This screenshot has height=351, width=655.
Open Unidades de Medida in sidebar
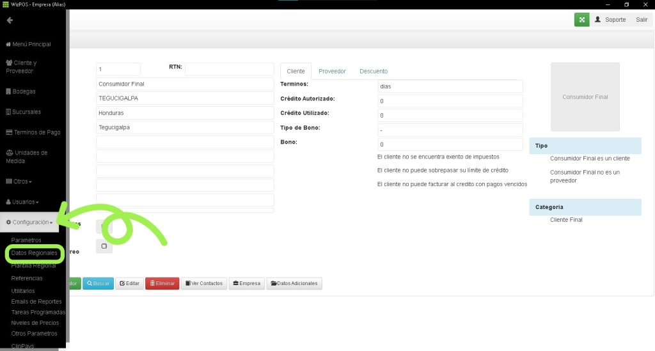pyautogui.click(x=27, y=157)
